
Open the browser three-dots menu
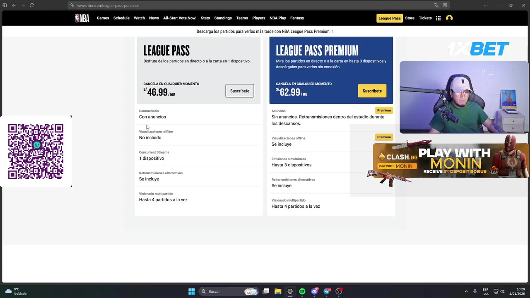pyautogui.click(x=486, y=5)
